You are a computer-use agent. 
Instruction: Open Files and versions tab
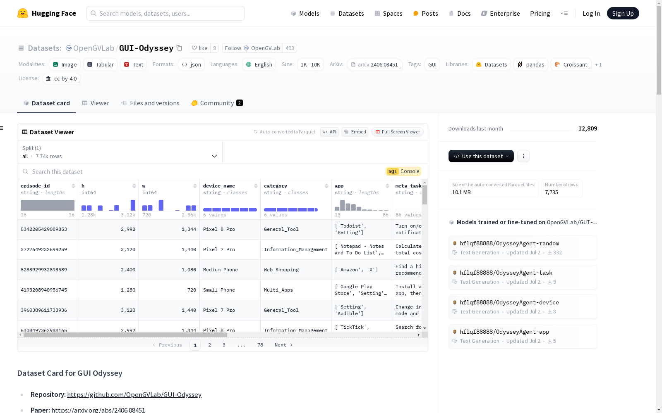click(150, 103)
